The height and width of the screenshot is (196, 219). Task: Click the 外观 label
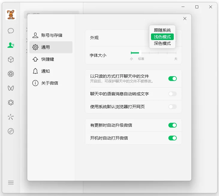coord(94,38)
